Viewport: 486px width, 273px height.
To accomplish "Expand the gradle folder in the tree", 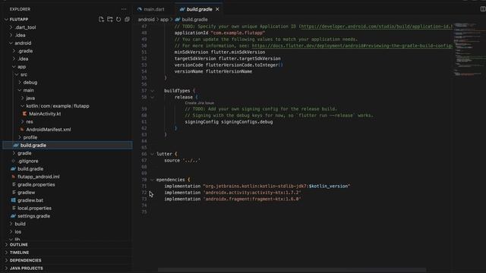I will [24, 153].
